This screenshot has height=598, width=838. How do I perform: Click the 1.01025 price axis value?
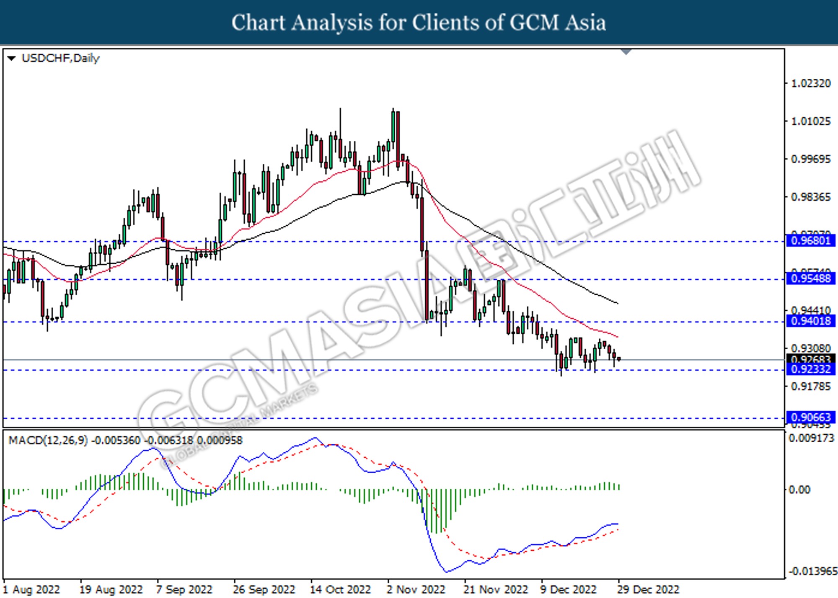point(811,121)
